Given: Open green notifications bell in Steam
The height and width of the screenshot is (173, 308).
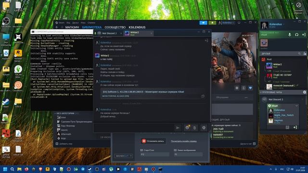Looking at the screenshot, I should click(212, 23).
